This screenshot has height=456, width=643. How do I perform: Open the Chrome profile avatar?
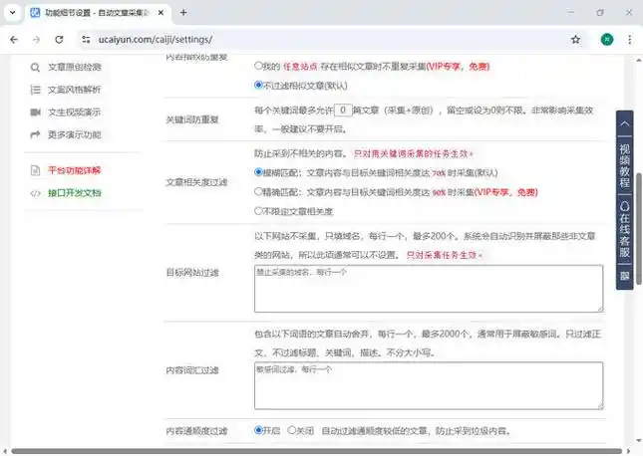tap(607, 40)
